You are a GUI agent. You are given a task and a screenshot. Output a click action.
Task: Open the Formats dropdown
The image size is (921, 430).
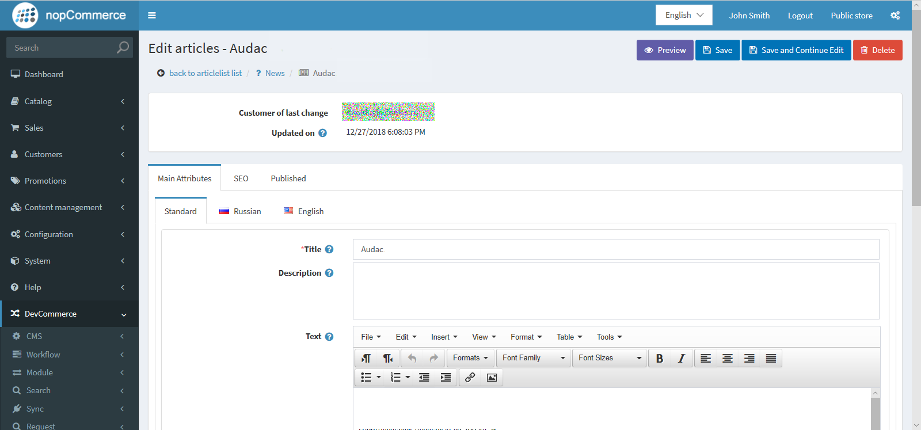470,358
